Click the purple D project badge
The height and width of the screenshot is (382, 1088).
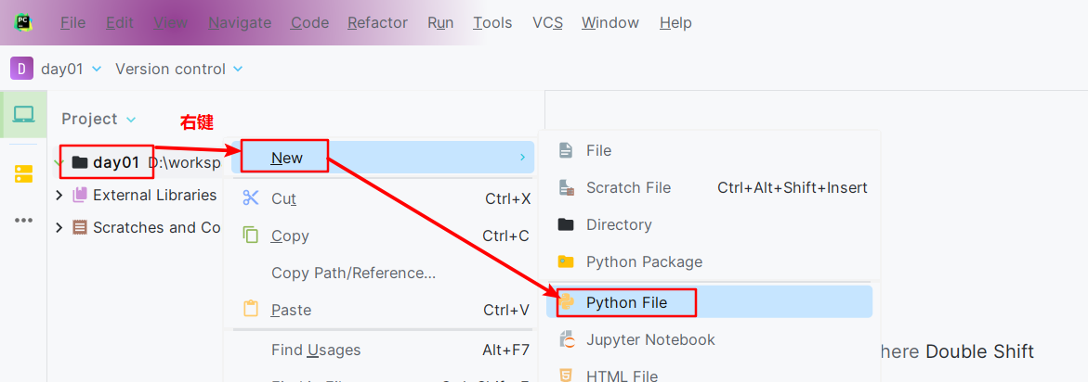tap(21, 69)
